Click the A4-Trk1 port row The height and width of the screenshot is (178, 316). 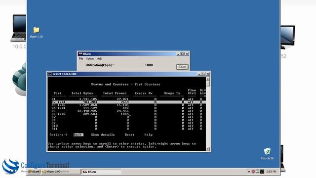click(127, 108)
